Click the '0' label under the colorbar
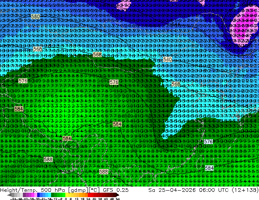 [66, 199]
